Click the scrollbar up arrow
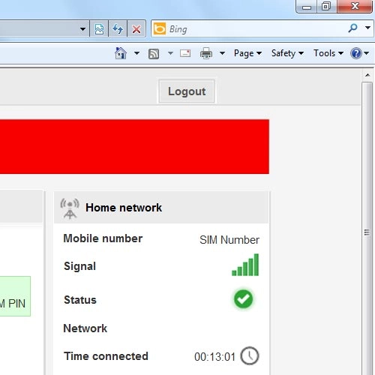Screen dimensions: 375x375 pyautogui.click(x=367, y=75)
